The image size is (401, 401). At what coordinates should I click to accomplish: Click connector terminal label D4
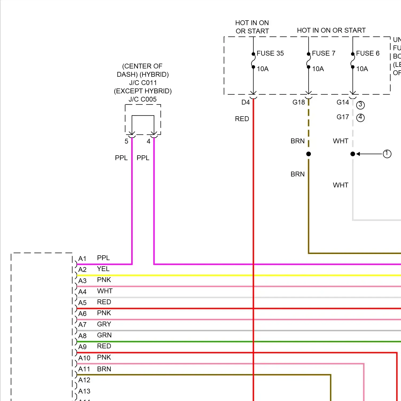245,102
